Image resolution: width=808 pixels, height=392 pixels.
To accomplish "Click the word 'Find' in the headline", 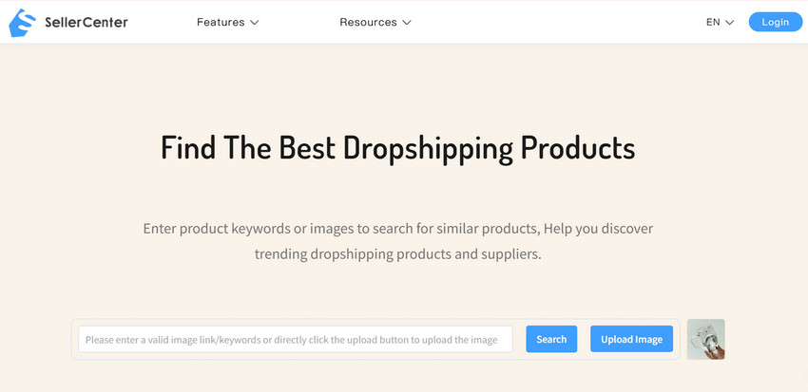I will (187, 148).
